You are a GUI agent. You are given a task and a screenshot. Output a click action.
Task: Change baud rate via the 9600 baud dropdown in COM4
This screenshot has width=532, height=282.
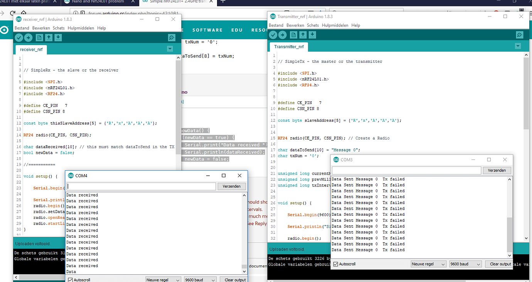[200, 280]
